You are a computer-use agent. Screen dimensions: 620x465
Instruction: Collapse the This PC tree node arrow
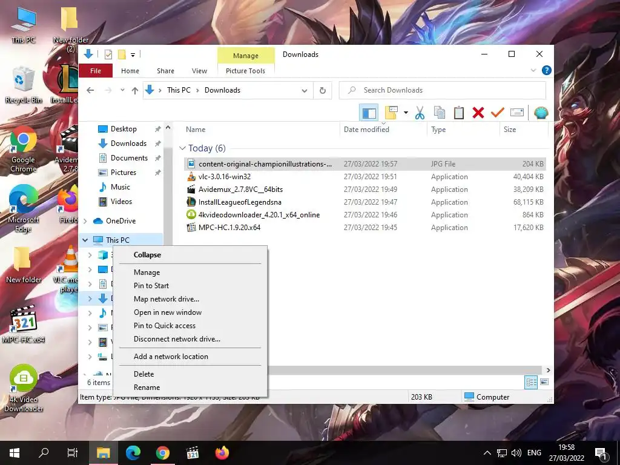(x=85, y=240)
